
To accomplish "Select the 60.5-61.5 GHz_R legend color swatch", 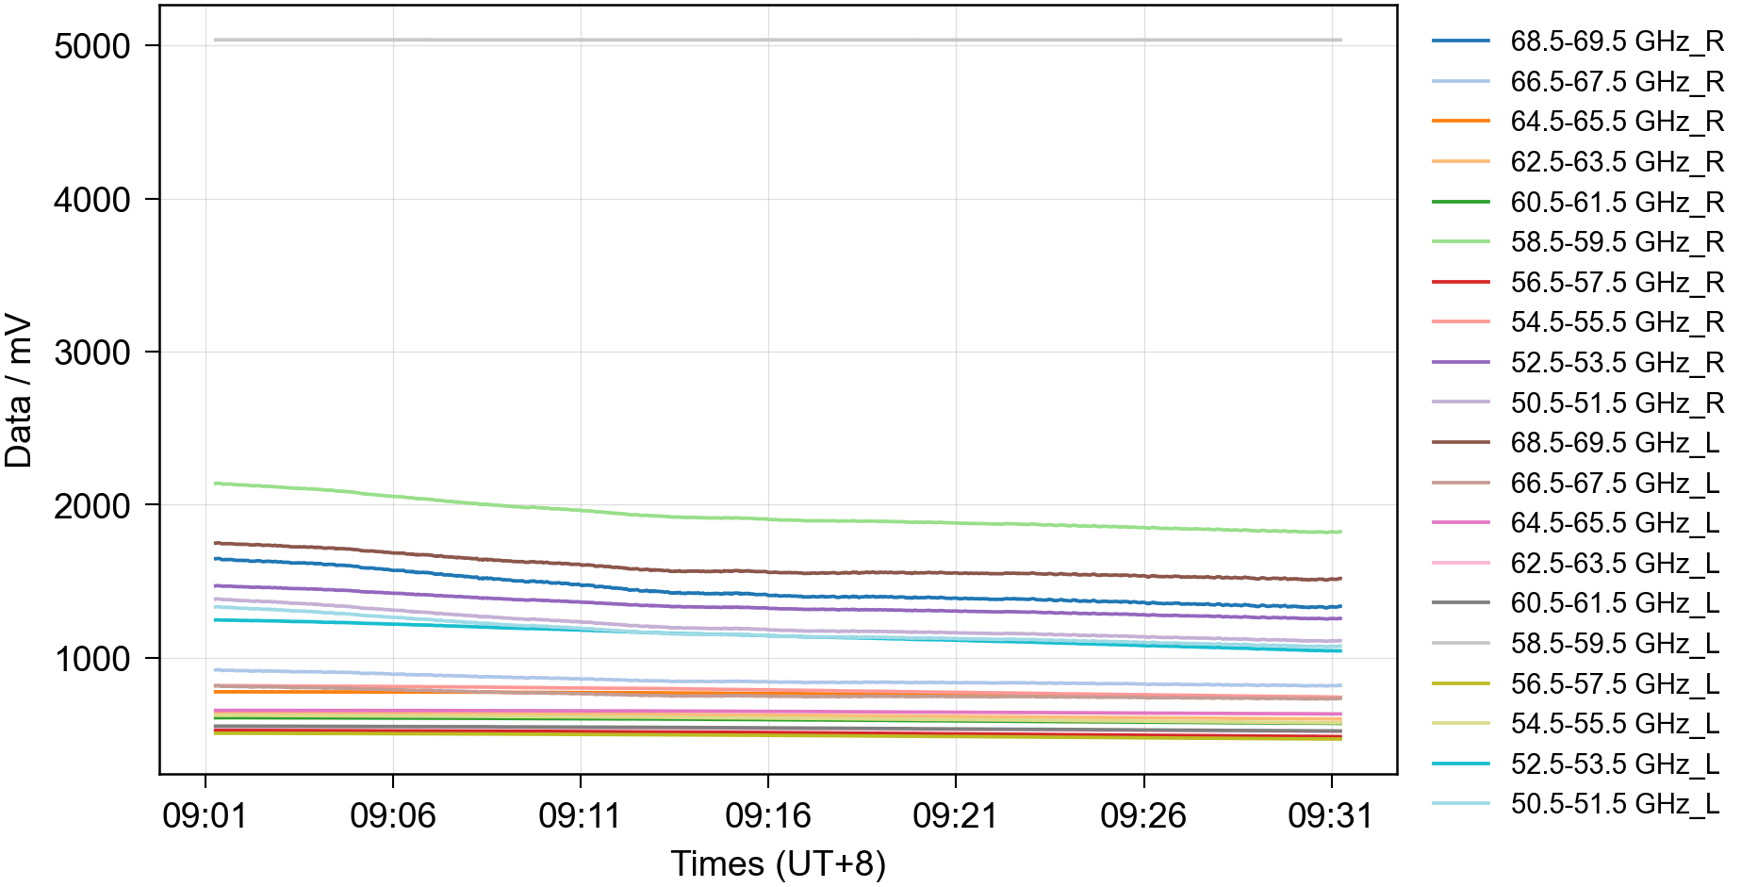I will click(x=1460, y=202).
